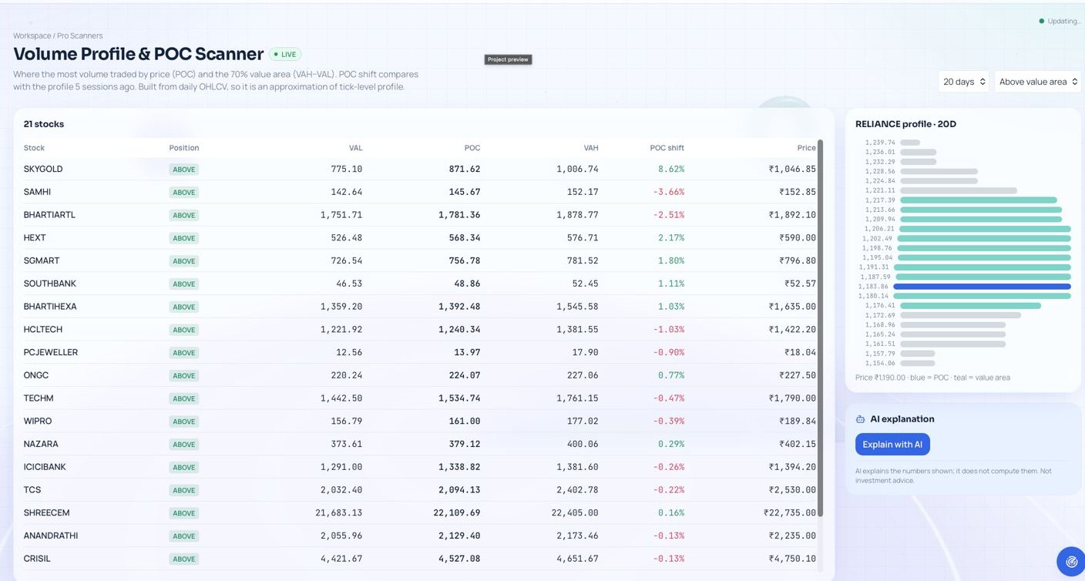Image resolution: width=1085 pixels, height=581 pixels.
Task: Click the Position column header
Action: click(184, 148)
